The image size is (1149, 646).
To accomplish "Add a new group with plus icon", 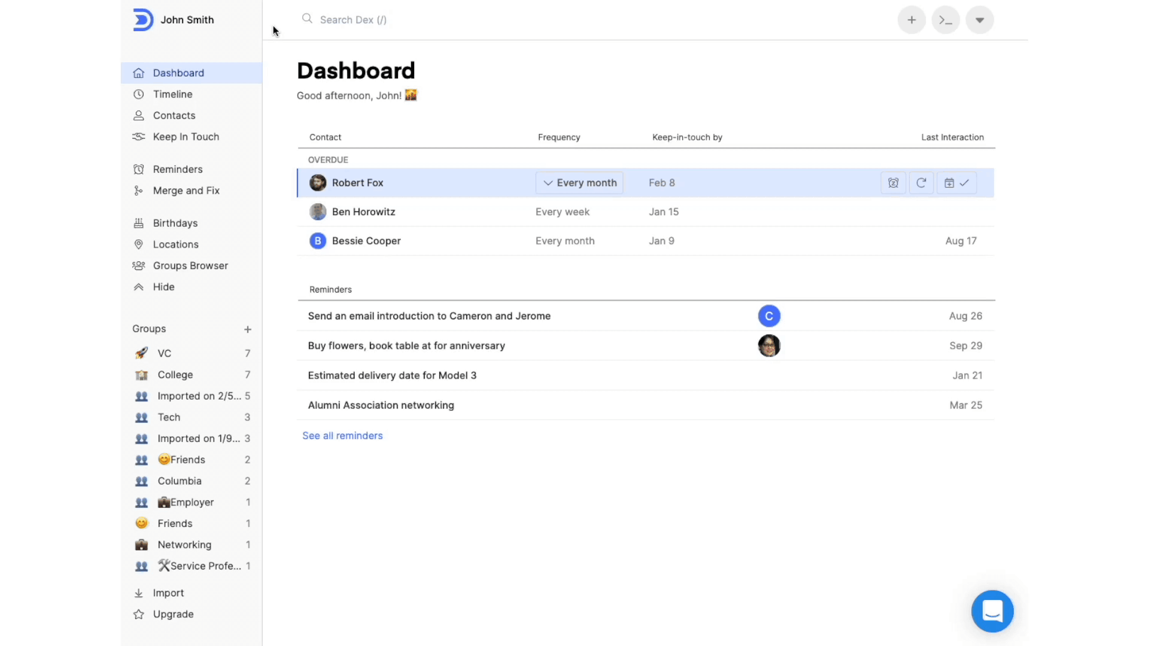I will pos(248,330).
